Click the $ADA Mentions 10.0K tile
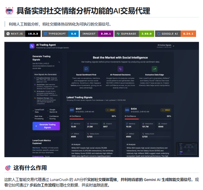Viewport: 203px width, 190px height. (132, 125)
